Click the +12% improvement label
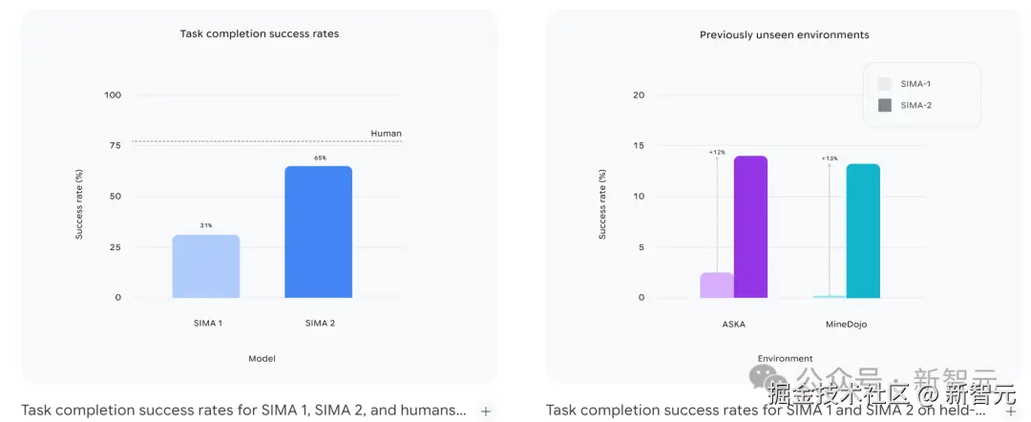 717,153
